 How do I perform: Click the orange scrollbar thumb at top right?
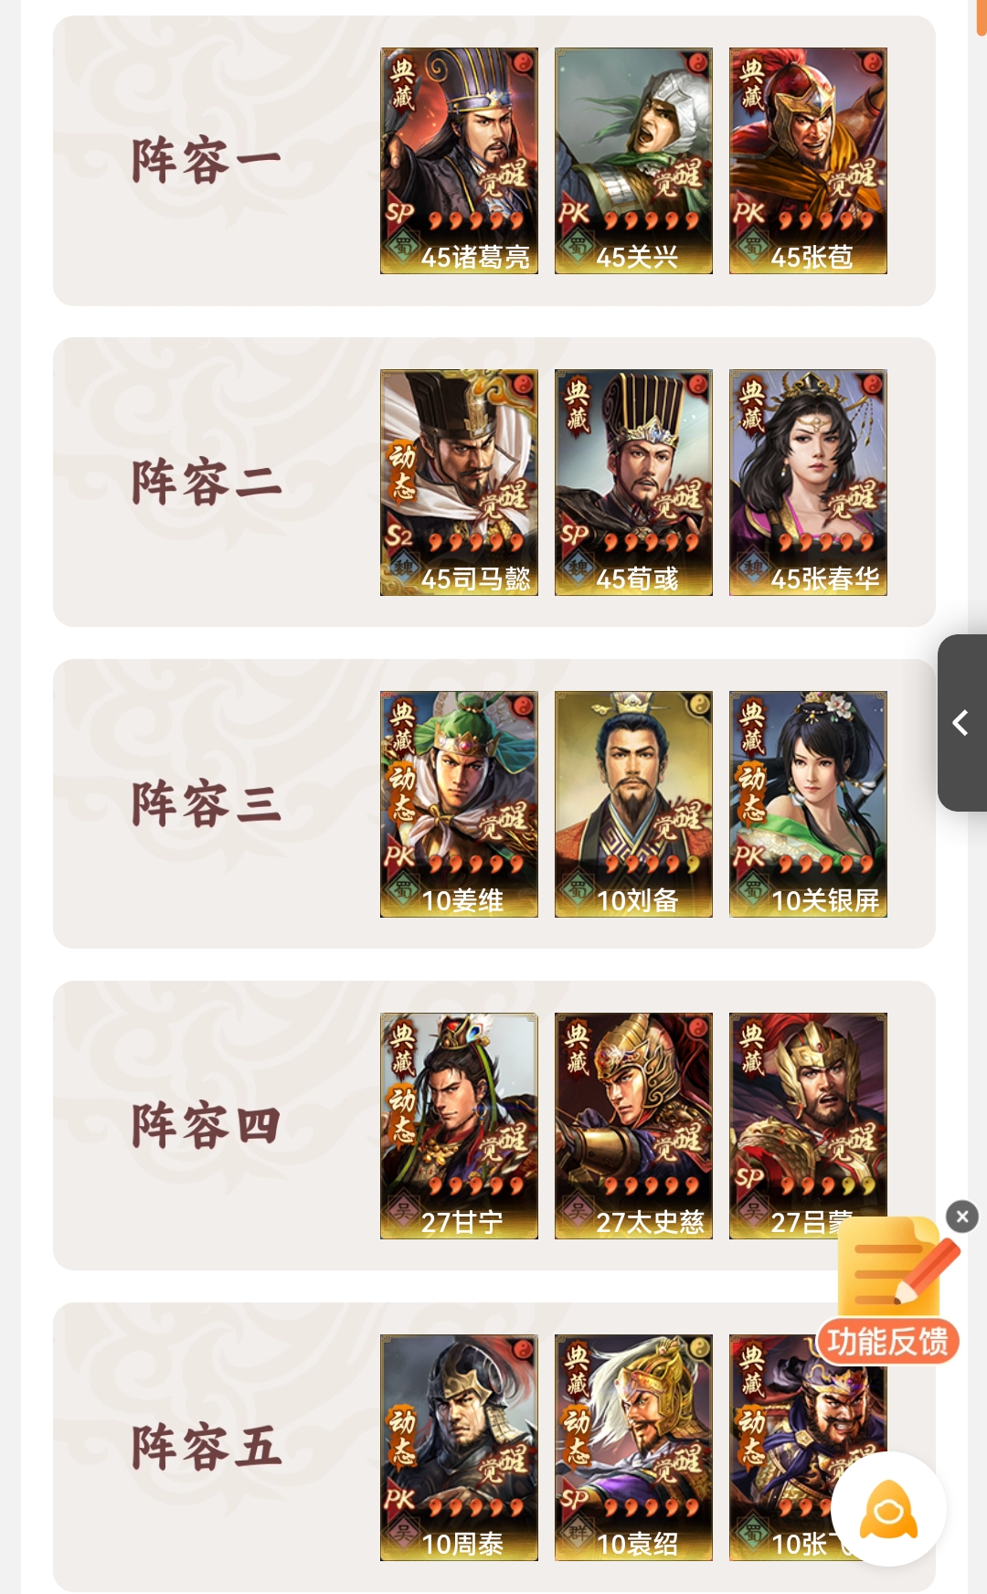coord(982,17)
